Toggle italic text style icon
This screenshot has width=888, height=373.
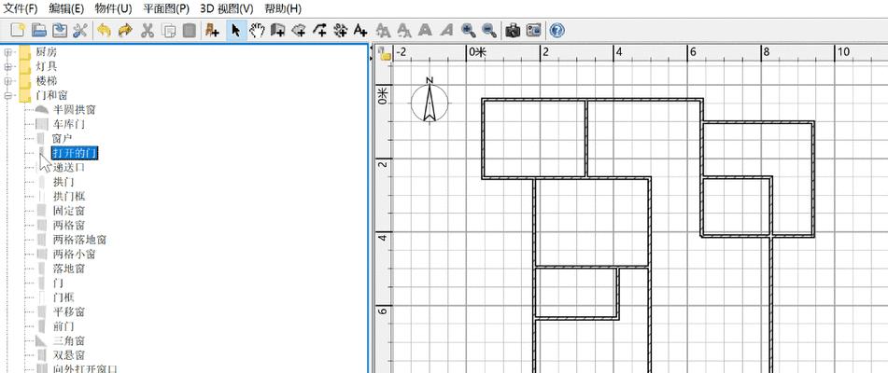[x=446, y=31]
